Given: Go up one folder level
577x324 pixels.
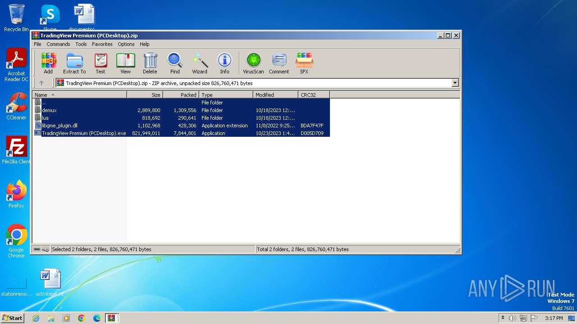Looking at the screenshot, I should pos(41,83).
